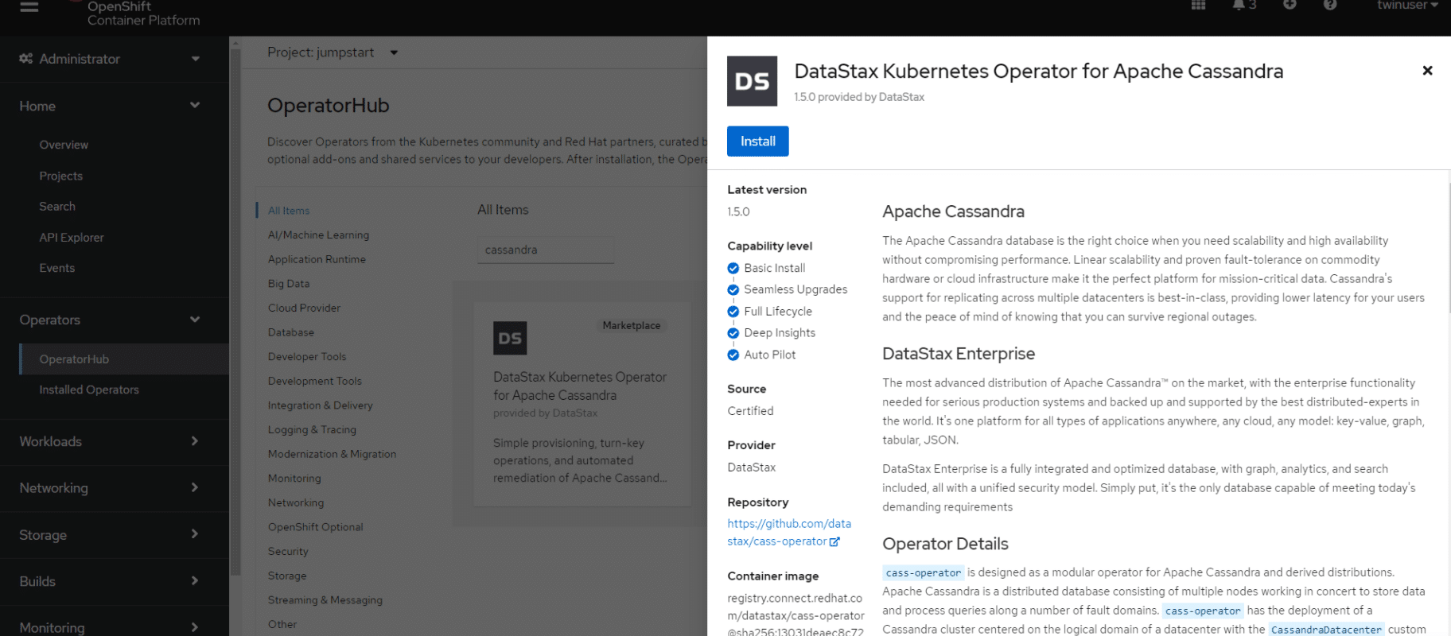The width and height of the screenshot is (1451, 636).
Task: Click the Auto Pilot capability checkmark
Action: point(733,355)
